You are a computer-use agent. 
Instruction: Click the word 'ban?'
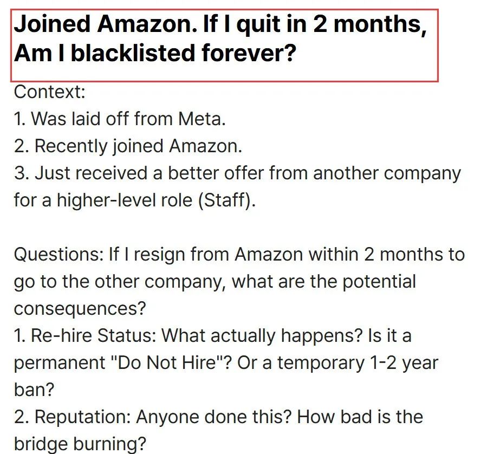(34, 390)
